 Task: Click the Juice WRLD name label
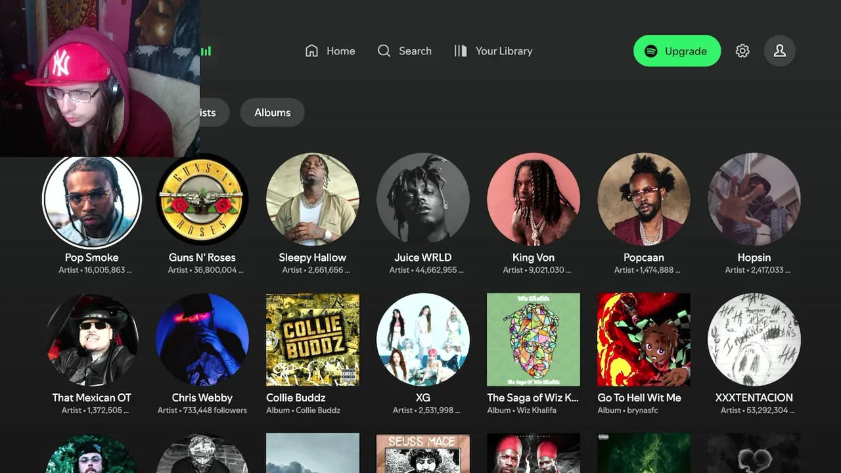[423, 258]
